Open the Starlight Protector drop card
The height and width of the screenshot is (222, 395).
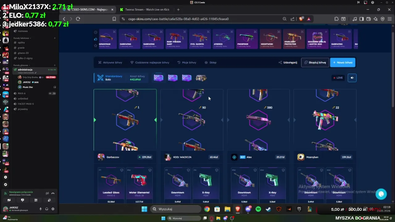294,39
